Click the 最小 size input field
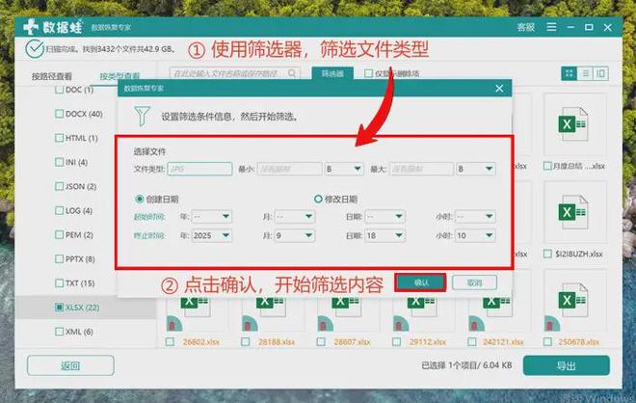The width and height of the screenshot is (636, 403). [x=290, y=169]
